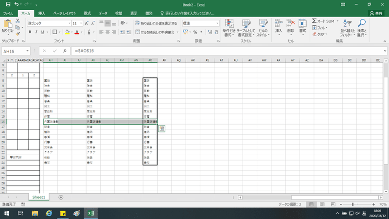Open the font name dropdown
The image size is (389, 219).
(70, 23)
